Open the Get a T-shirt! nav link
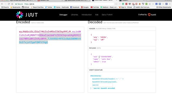This screenshot has width=172, height=96. click(x=107, y=15)
